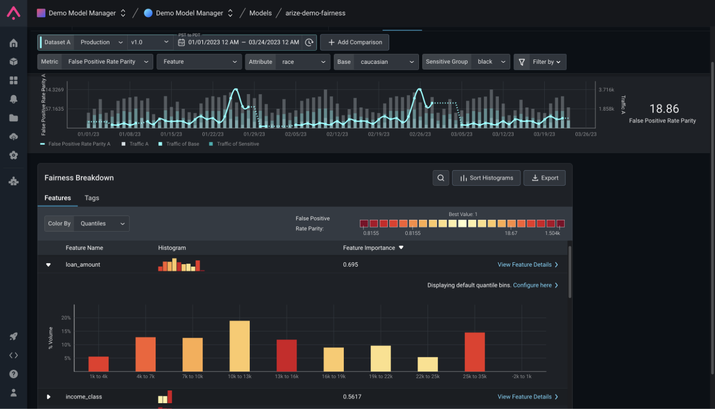Open the Production environment dropdown
The image size is (715, 409).
coord(101,42)
